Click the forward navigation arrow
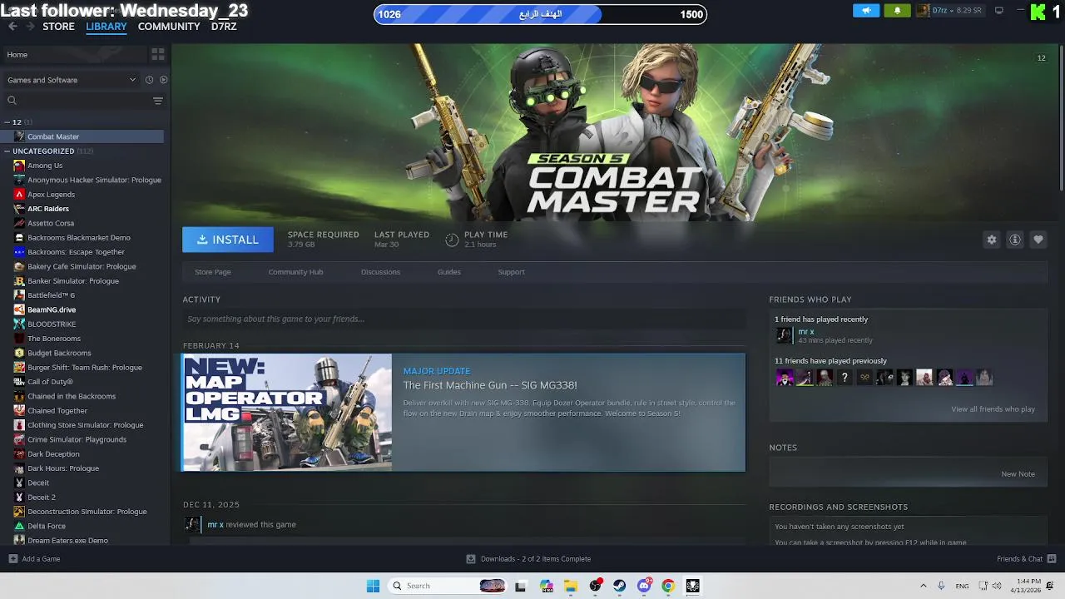The image size is (1065, 599). click(30, 27)
